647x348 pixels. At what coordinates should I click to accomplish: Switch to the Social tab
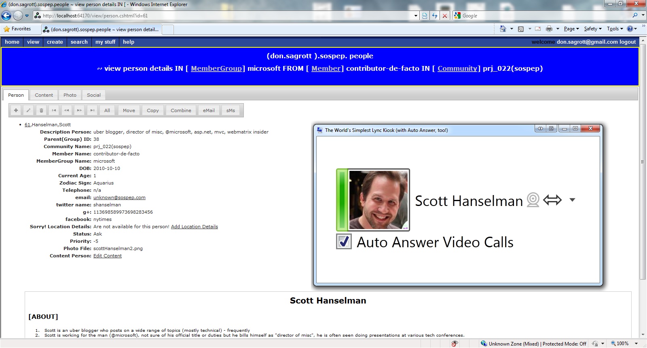coord(94,95)
